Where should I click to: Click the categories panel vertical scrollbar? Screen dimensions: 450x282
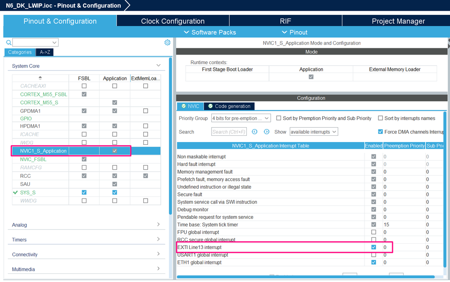pyautogui.click(x=170, y=136)
